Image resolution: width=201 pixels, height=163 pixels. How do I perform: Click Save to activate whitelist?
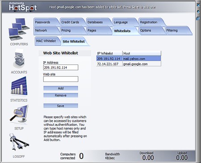[x=61, y=106]
